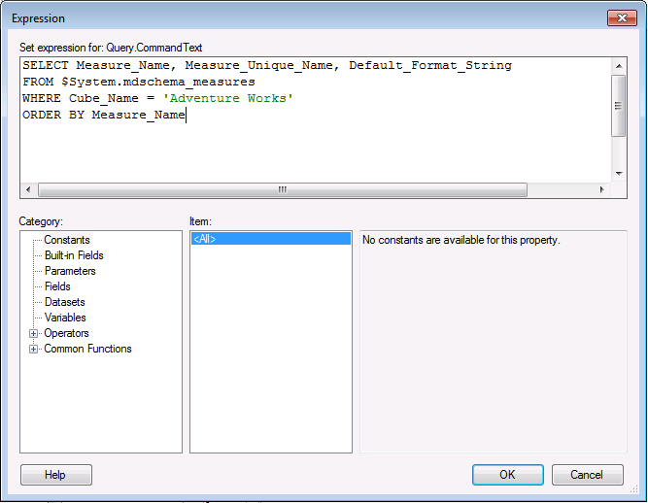Expand the Operators tree node
The height and width of the screenshot is (503, 648).
[x=34, y=333]
